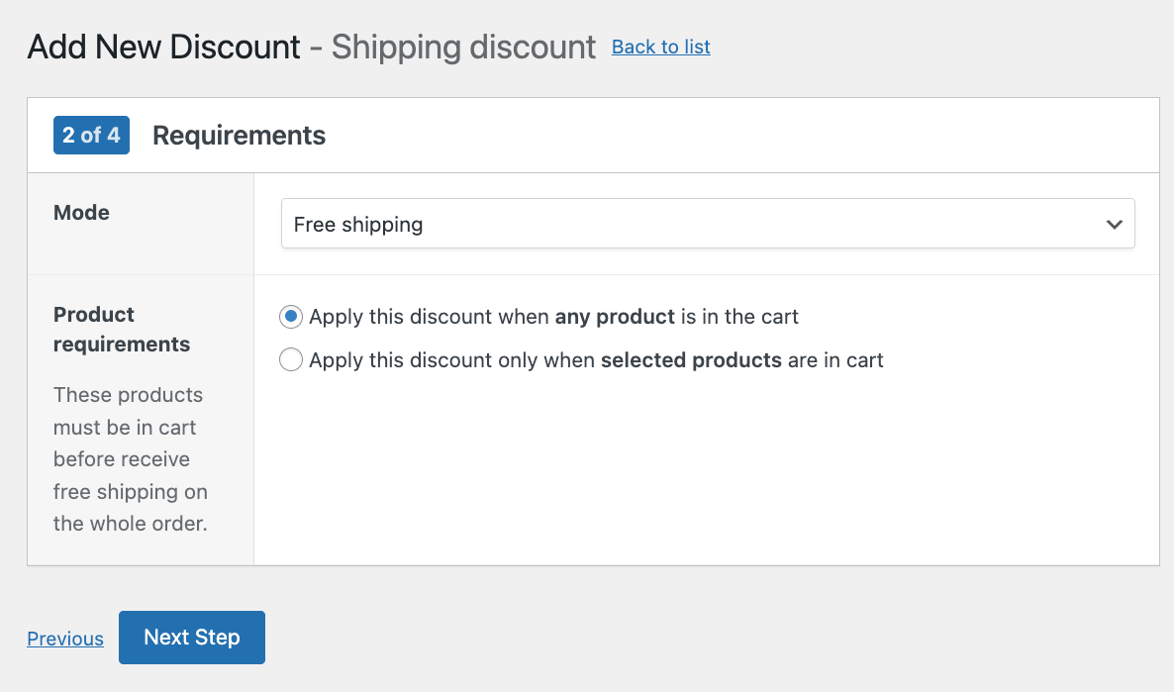The image size is (1174, 692).
Task: Click the Mode field label
Action: [81, 213]
